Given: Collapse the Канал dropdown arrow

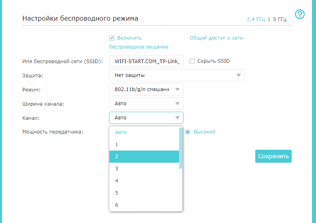Looking at the screenshot, I should coord(177,118).
